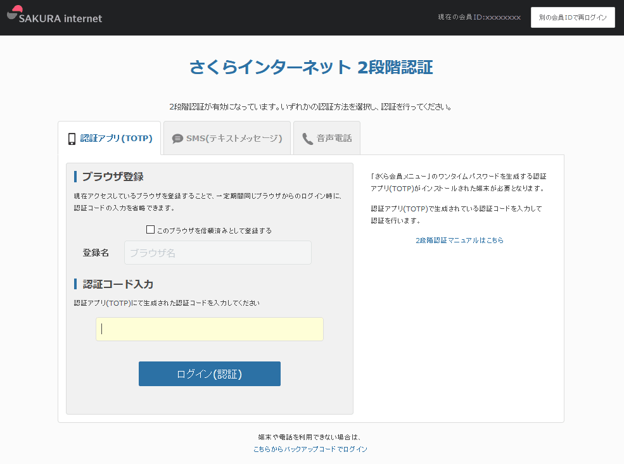This screenshot has height=464, width=624.
Task: Click the speech bubble icon on the SMS tab
Action: pyautogui.click(x=177, y=139)
